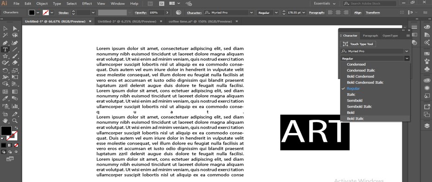The width and height of the screenshot is (432, 182).
Task: Select the Pen tool
Action: pyautogui.click(x=5, y=43)
